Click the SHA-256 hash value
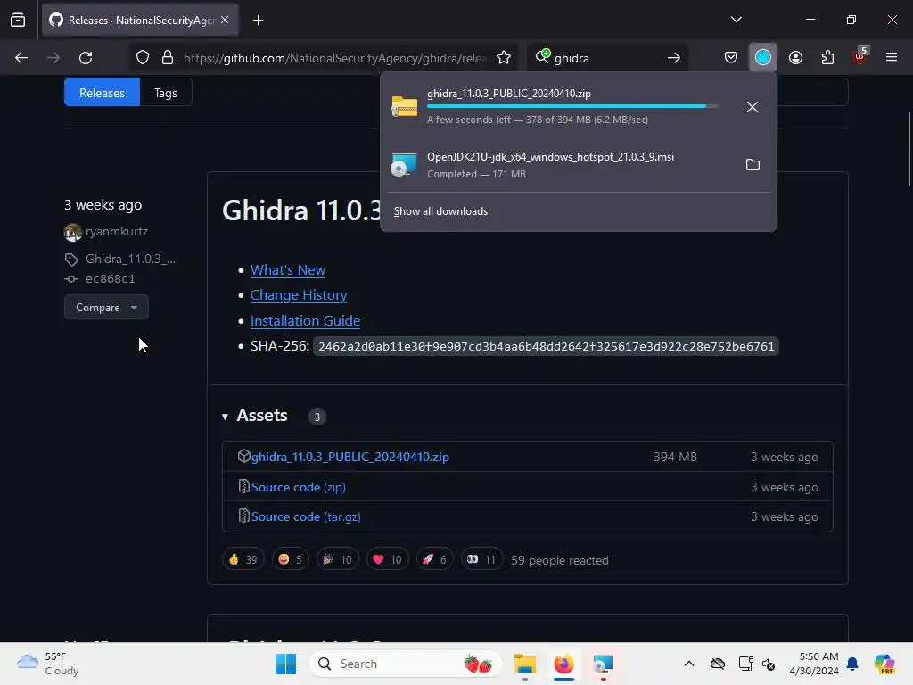 point(546,347)
